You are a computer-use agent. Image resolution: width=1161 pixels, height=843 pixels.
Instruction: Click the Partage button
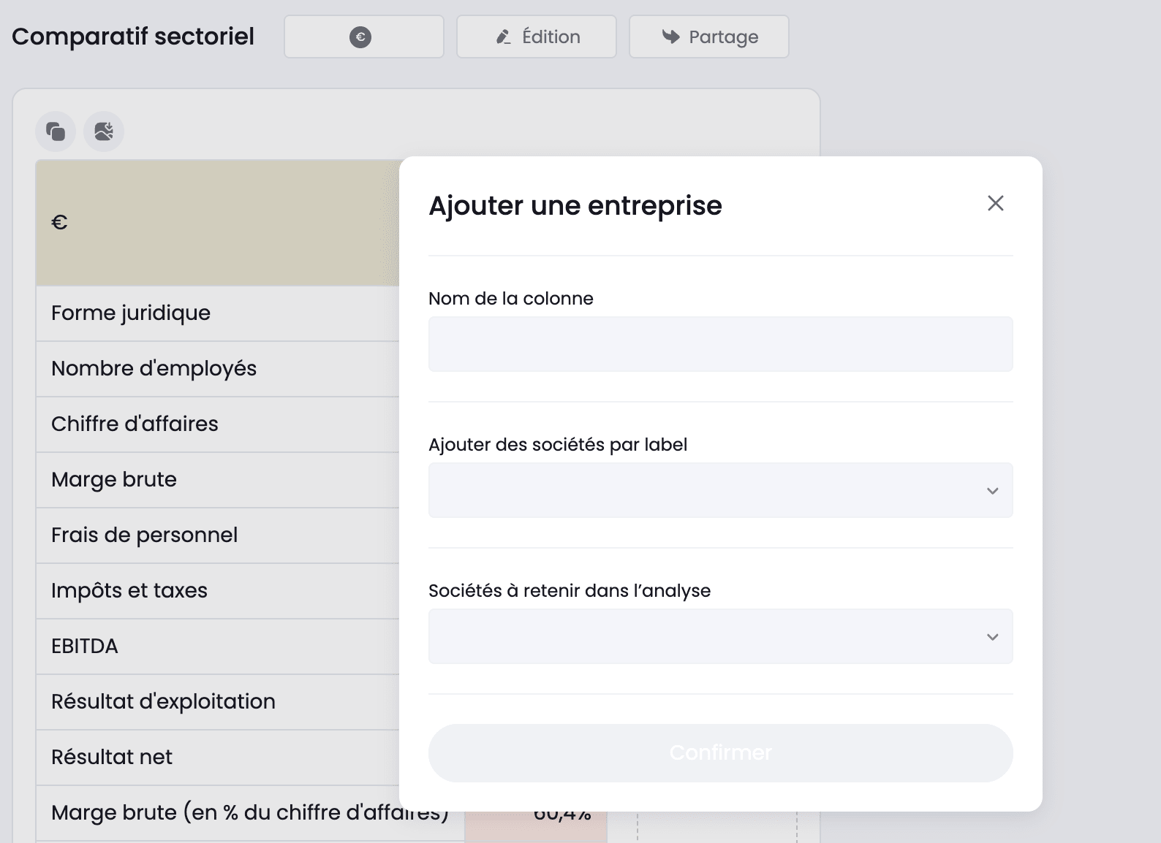(x=709, y=37)
